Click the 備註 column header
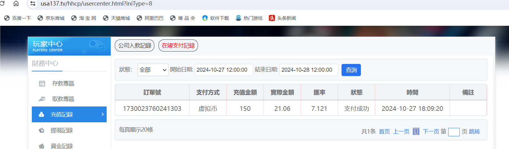Screen dimensions: 509x149 [468, 93]
